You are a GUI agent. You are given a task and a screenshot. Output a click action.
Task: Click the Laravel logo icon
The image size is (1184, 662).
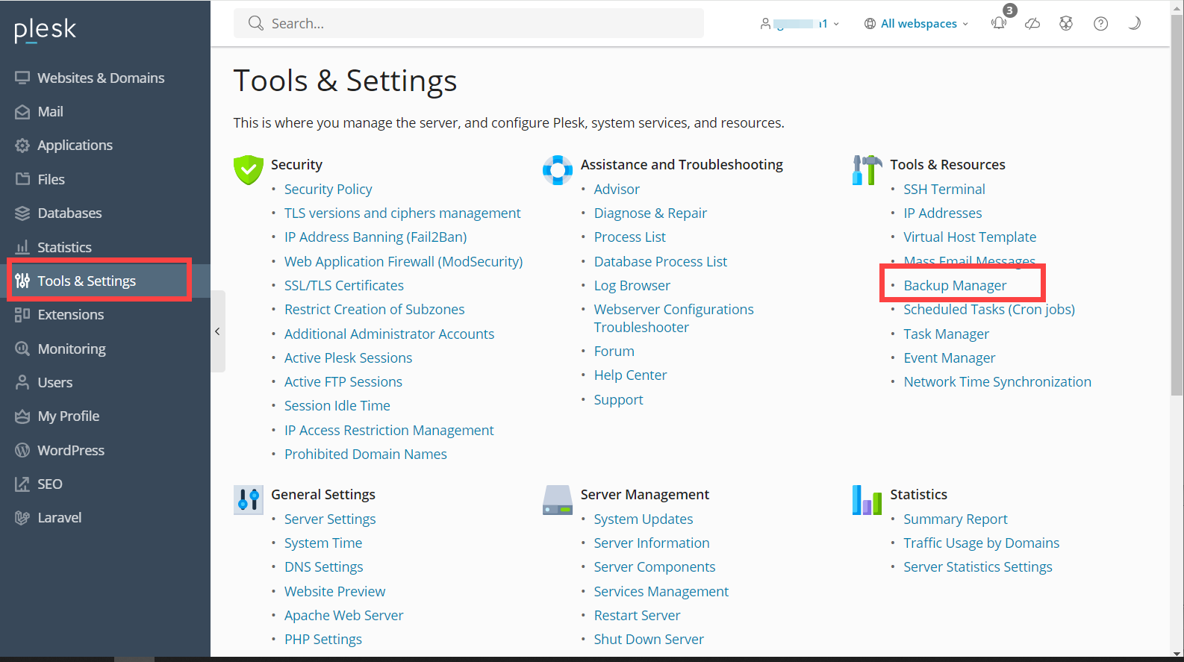tap(22, 518)
